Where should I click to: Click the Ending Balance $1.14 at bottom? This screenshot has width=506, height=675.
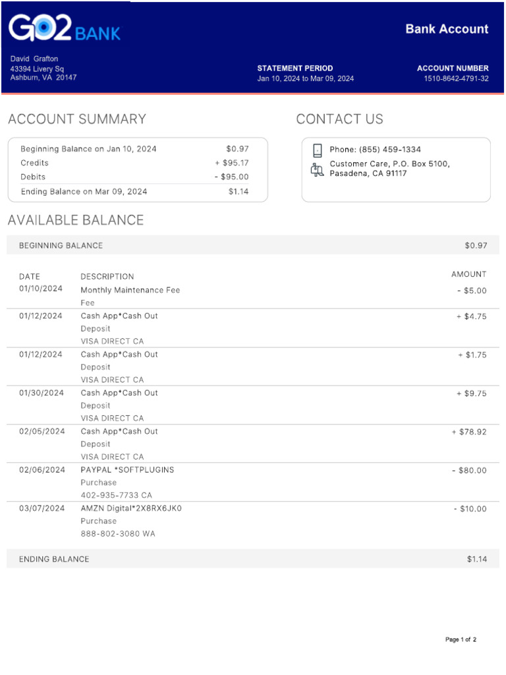[x=477, y=559]
